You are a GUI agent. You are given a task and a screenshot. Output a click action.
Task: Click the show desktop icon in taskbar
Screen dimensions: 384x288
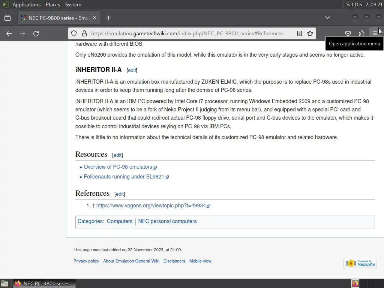4,283
